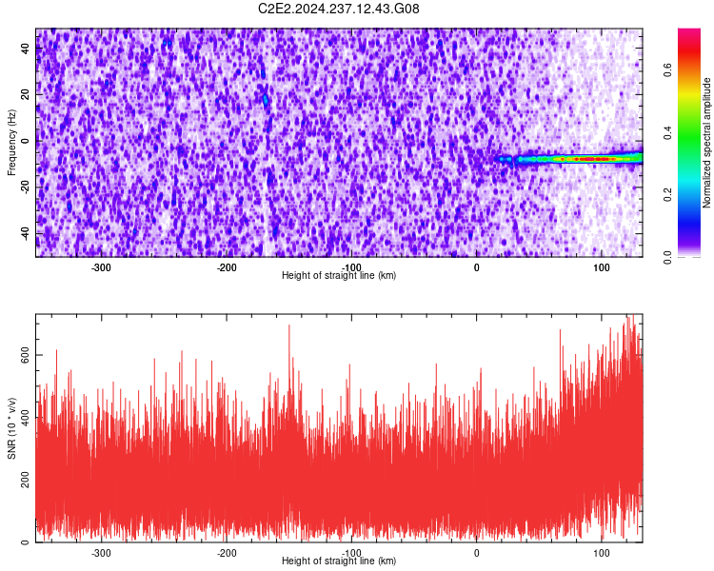Click the 400 SNR tick label

pyautogui.click(x=26, y=418)
